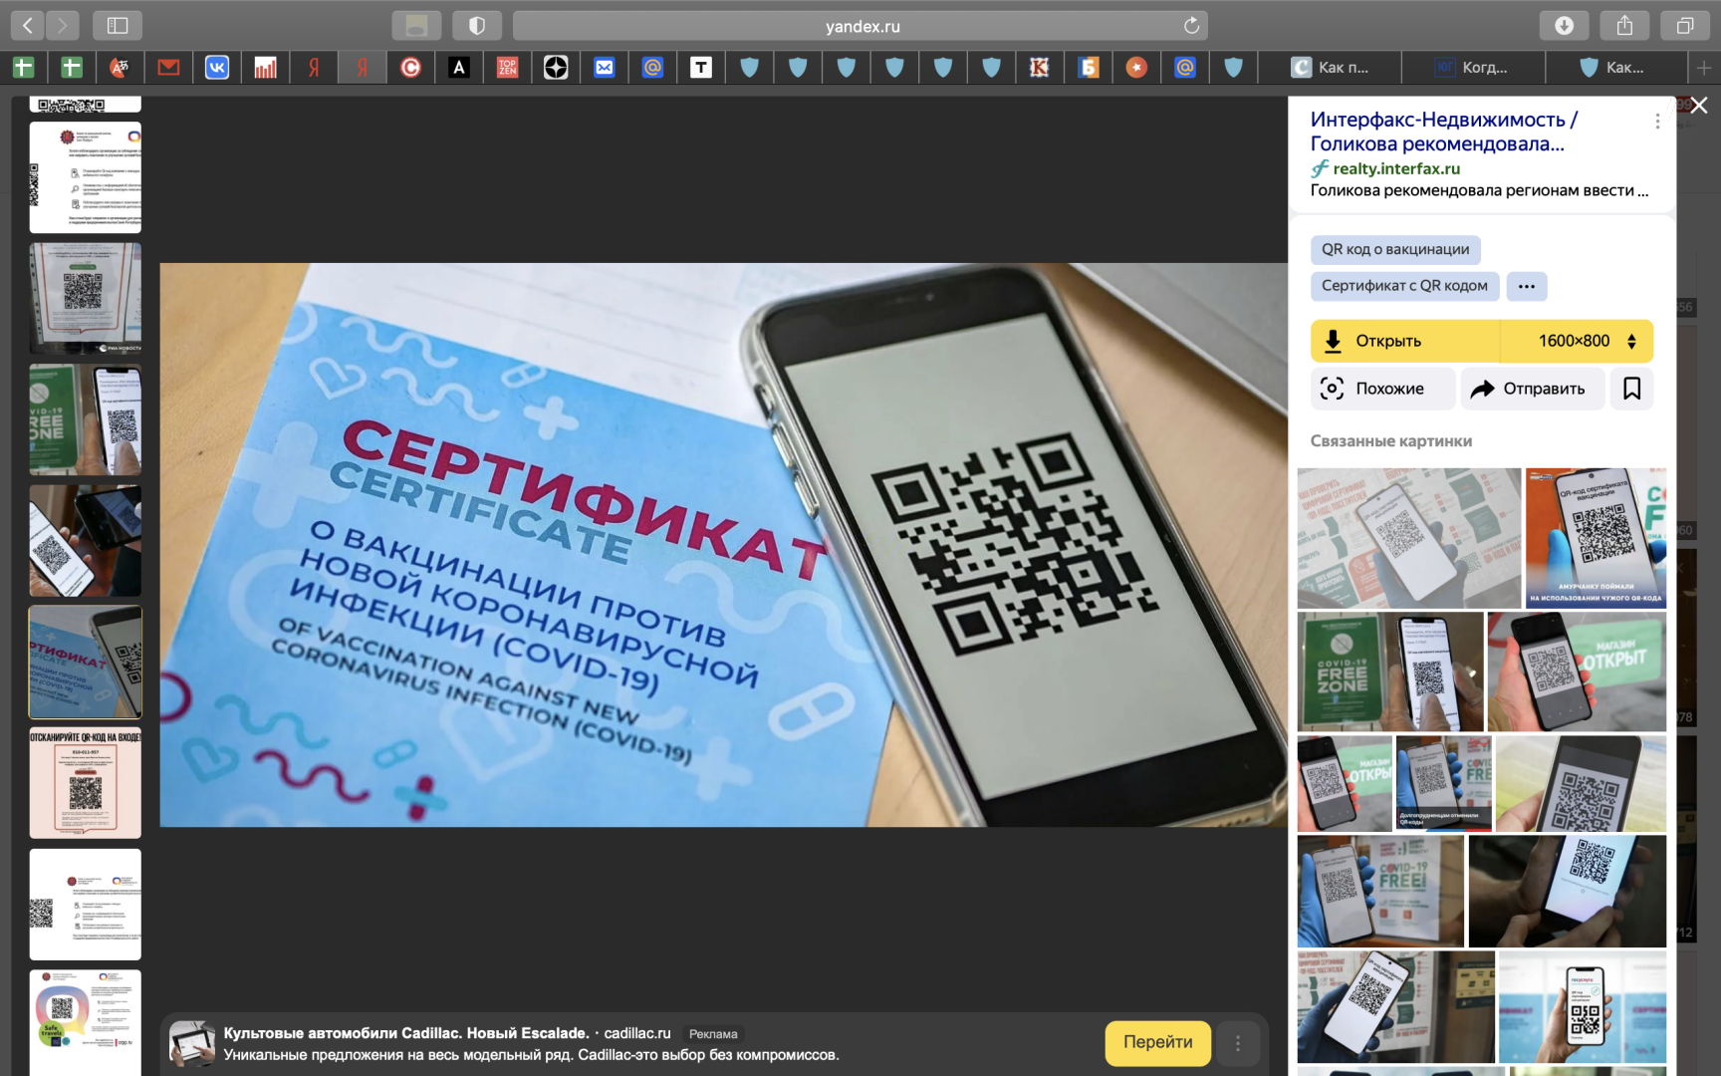Click the Safari share icon
Viewport: 1721px width, 1076px height.
pyautogui.click(x=1624, y=25)
